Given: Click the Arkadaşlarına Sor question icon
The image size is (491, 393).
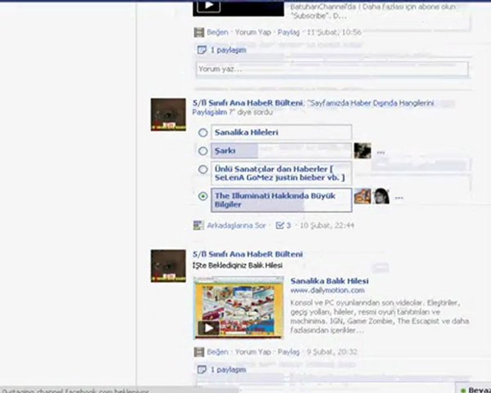Looking at the screenshot, I should (x=199, y=225).
